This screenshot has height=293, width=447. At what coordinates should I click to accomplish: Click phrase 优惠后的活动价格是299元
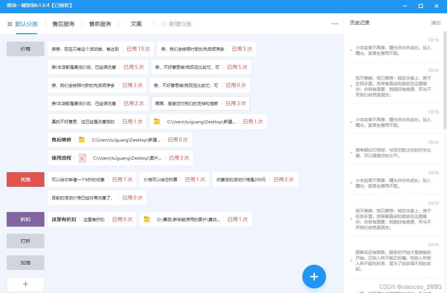point(241,180)
